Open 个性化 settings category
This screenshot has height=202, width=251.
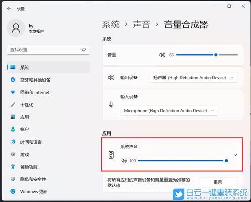48,105
